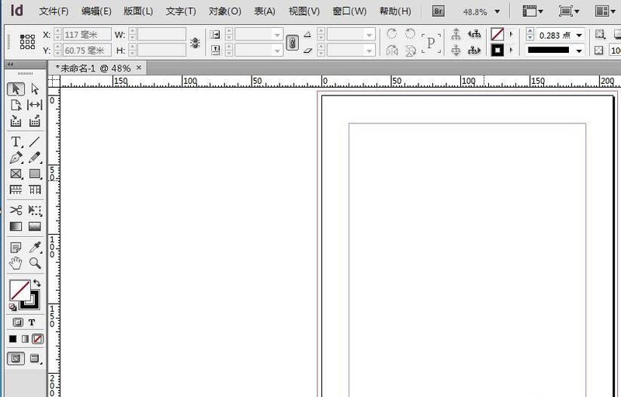621x397 pixels.
Task: Select the Gradient Swatch tool
Action: point(16,227)
